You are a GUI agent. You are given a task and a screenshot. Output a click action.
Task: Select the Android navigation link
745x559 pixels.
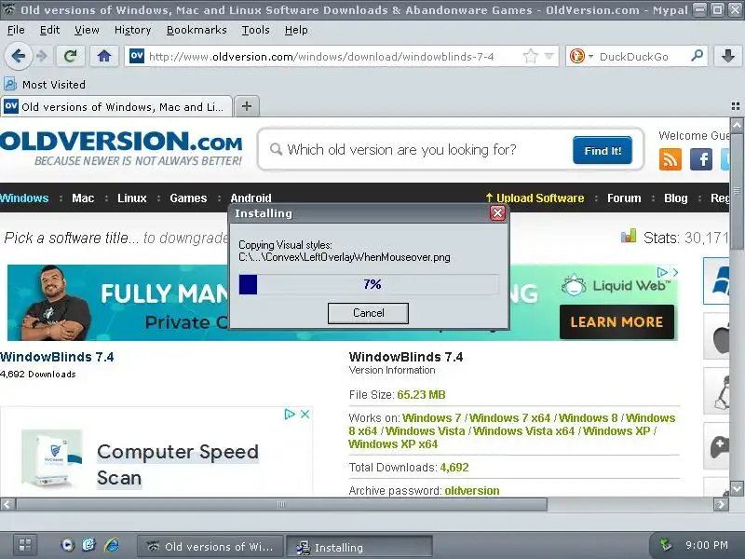[251, 198]
